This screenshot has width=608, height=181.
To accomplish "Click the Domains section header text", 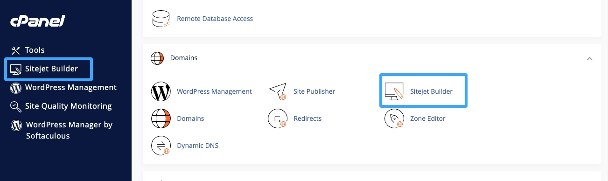I will 184,58.
